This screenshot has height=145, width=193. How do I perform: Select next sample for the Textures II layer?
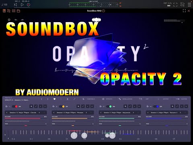tap(181, 112)
